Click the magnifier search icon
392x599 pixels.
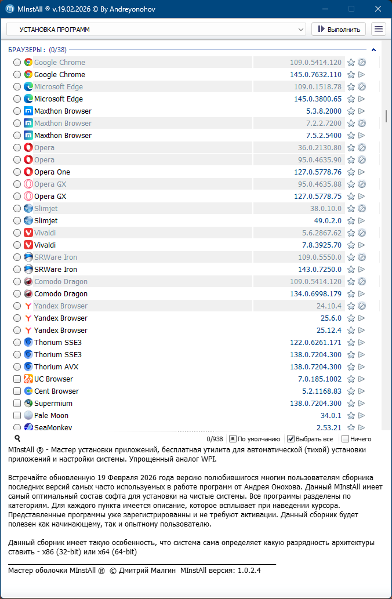pos(17,439)
